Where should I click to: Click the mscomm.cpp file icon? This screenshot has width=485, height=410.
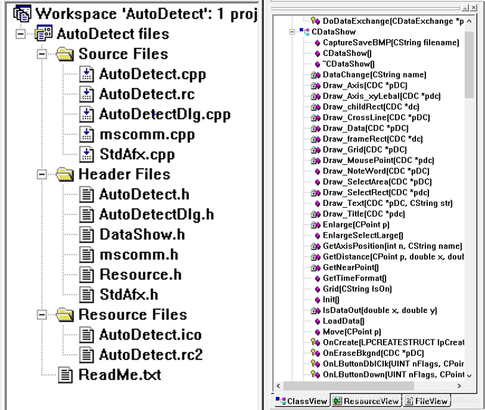(x=86, y=134)
